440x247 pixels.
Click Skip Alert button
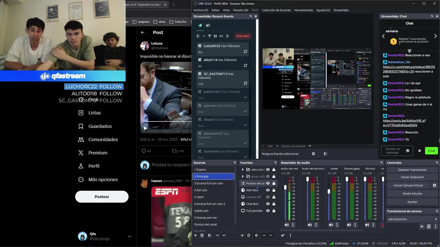[x=243, y=36]
